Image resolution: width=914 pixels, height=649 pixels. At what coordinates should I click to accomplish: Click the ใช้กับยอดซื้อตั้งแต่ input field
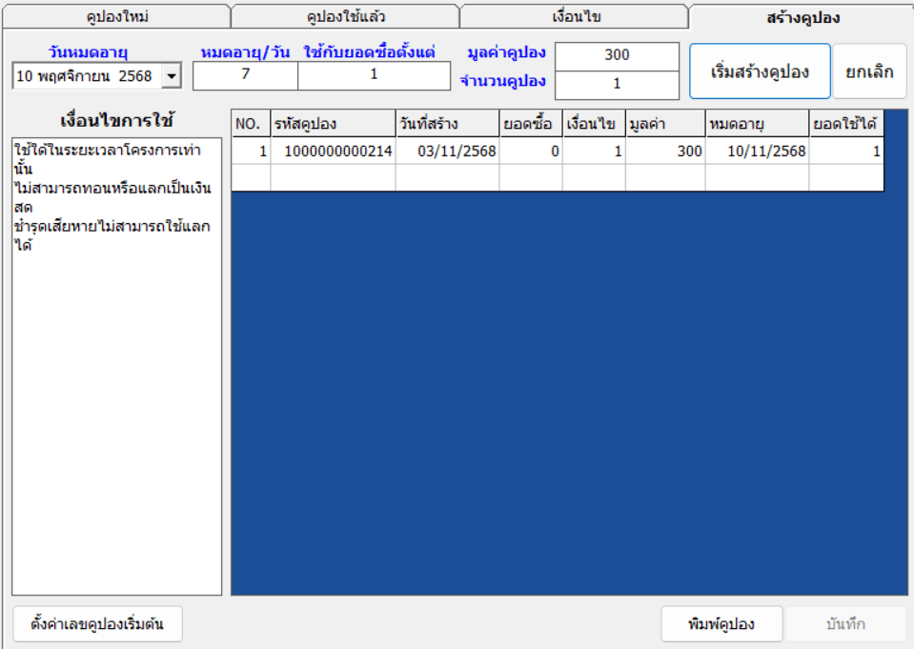point(374,75)
